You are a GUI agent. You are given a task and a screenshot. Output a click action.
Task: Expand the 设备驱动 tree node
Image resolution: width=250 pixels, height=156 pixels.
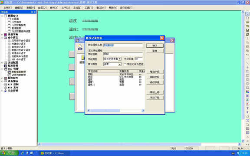[2, 81]
